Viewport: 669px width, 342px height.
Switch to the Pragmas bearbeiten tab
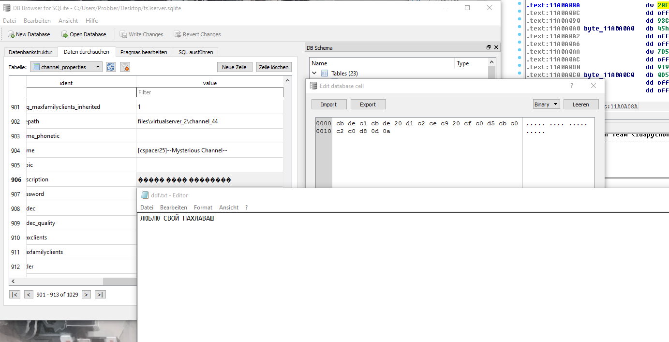tap(144, 52)
